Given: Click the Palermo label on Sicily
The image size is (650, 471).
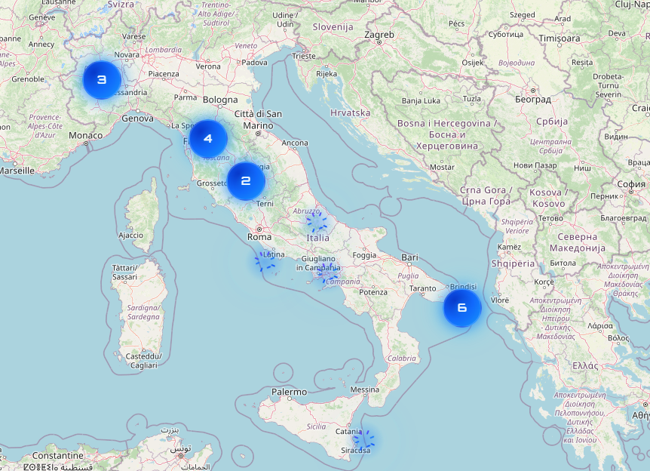Looking at the screenshot, I should pos(290,392).
